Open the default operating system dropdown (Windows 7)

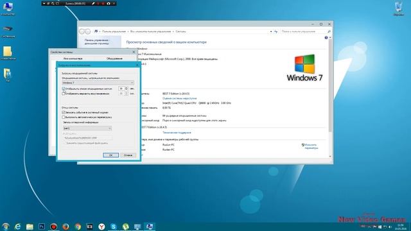(x=98, y=83)
